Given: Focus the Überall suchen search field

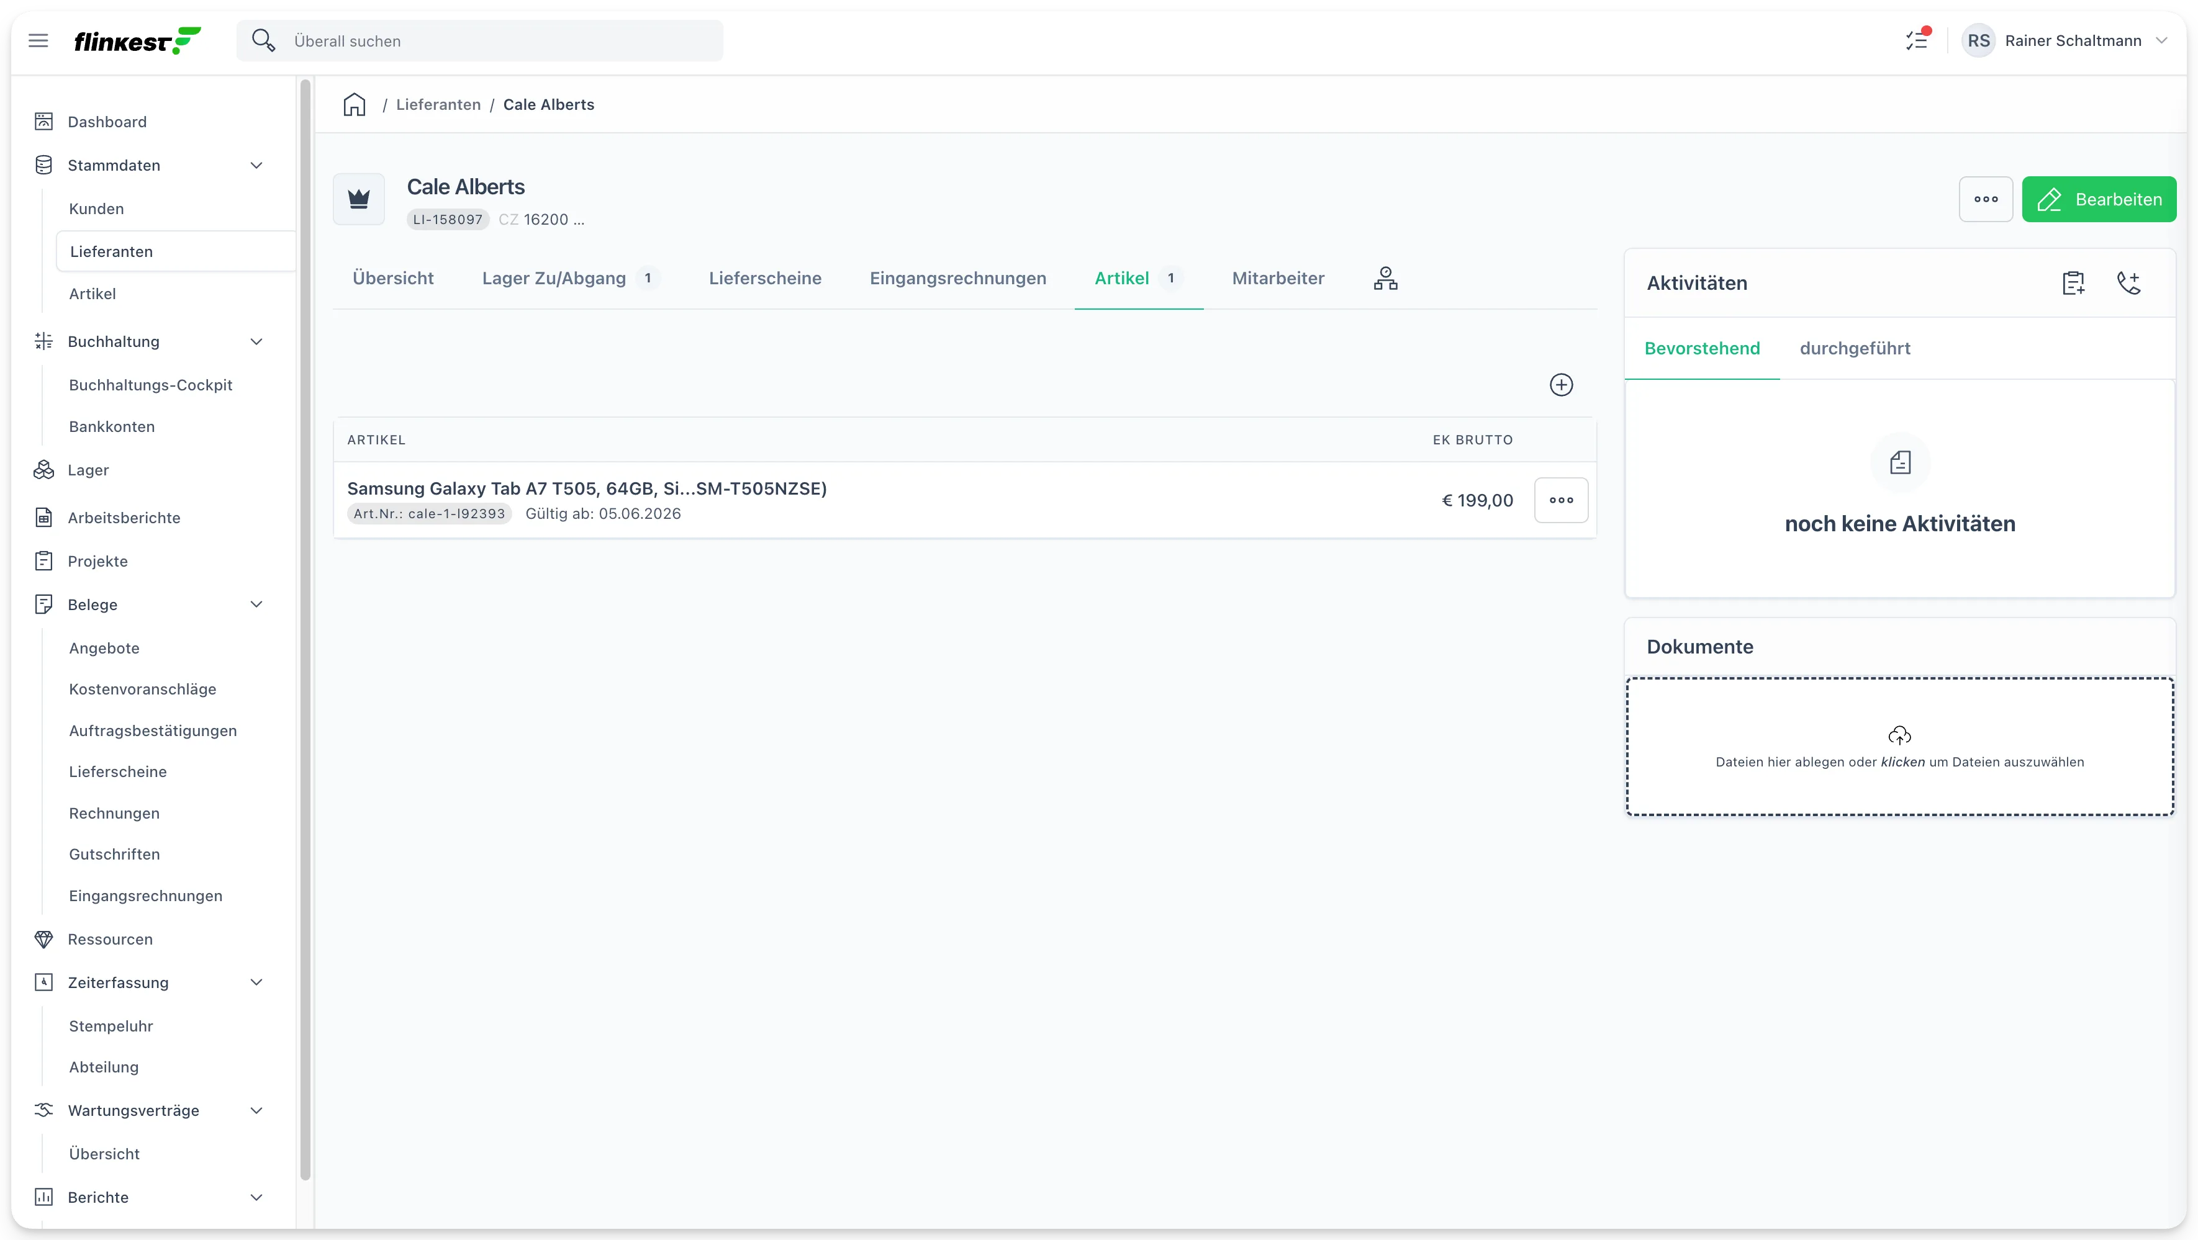Looking at the screenshot, I should [x=479, y=41].
